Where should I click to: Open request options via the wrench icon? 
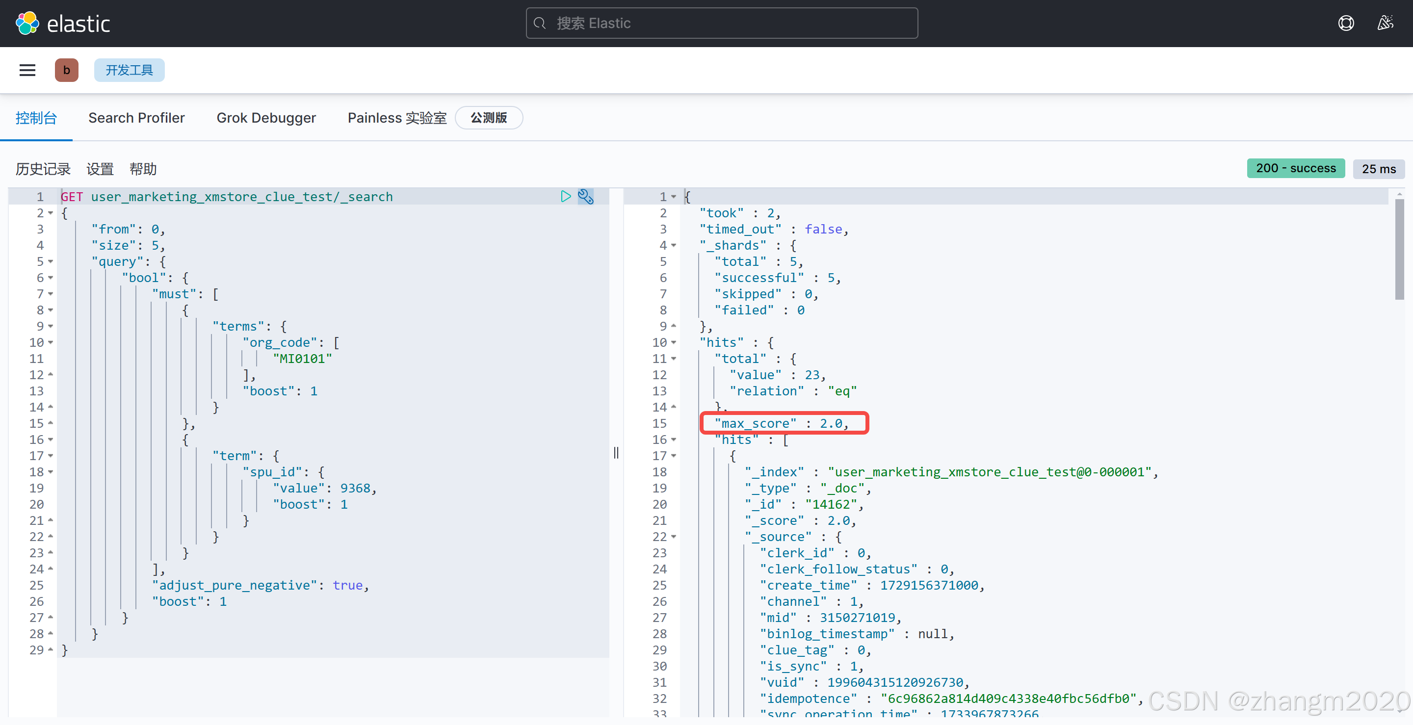point(586,196)
